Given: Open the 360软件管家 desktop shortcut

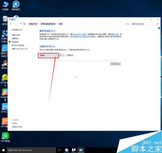Looking at the screenshot, I should pos(4,95).
